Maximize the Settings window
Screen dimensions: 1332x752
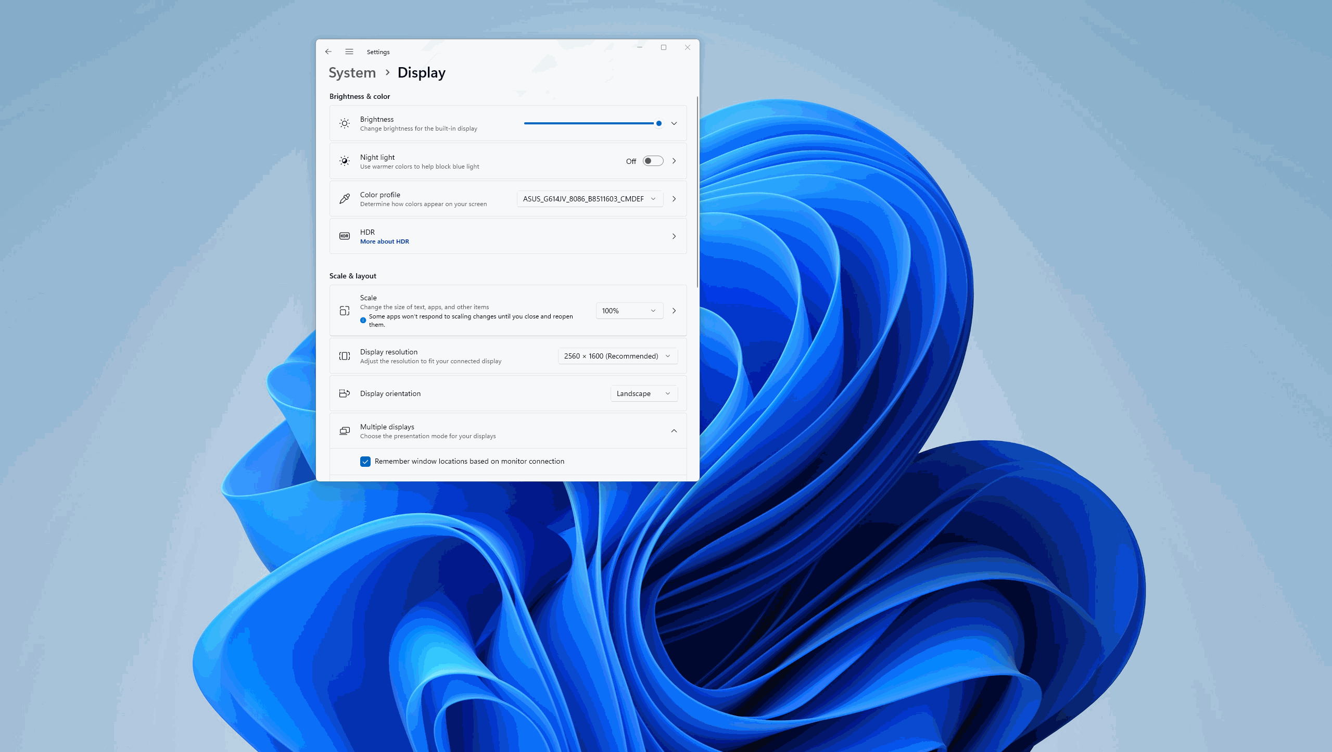664,47
